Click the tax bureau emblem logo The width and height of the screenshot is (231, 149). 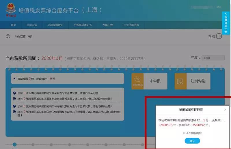(x=11, y=10)
